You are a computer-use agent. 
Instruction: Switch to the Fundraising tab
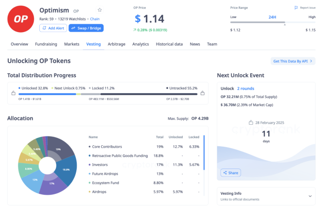click(x=46, y=44)
